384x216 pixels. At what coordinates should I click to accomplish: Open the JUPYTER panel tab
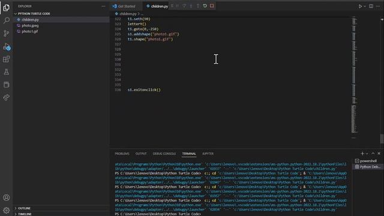208,154
